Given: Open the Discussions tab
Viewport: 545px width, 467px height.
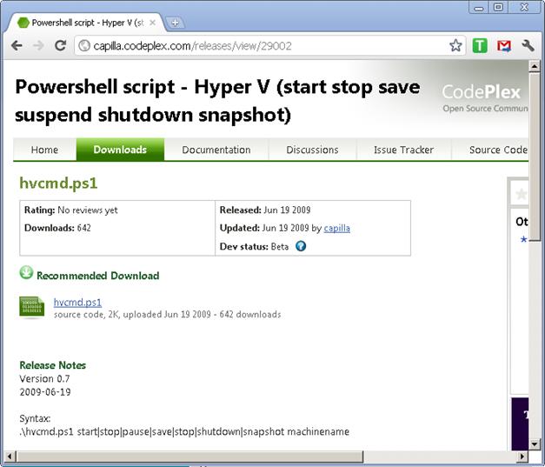Looking at the screenshot, I should (x=312, y=150).
